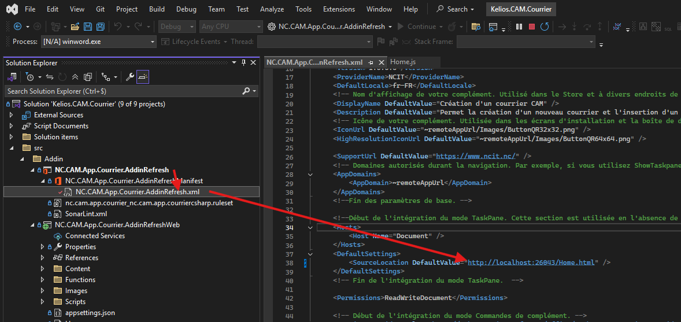Click Show All Files icon

coord(88,77)
